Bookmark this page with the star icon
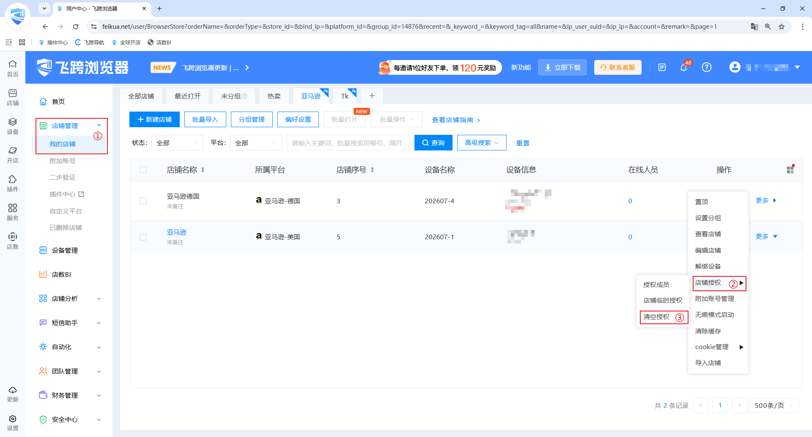Screen dimensions: 812x437 (x=782, y=27)
